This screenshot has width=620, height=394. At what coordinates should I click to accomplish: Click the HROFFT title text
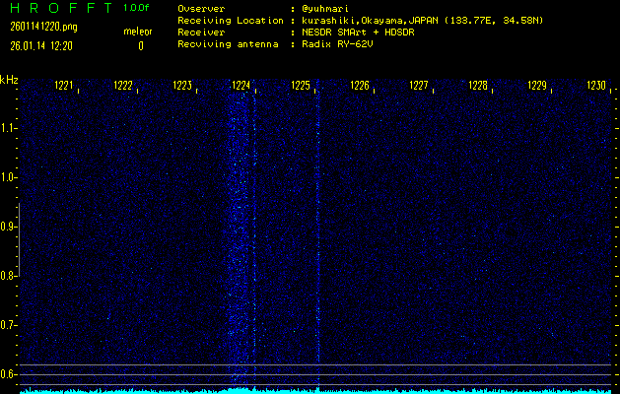coord(61,8)
